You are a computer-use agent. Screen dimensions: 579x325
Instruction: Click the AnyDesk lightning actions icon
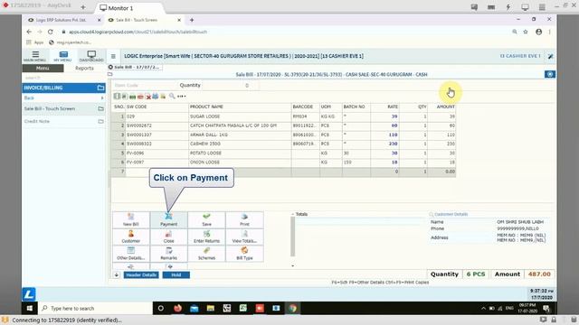tap(508, 7)
